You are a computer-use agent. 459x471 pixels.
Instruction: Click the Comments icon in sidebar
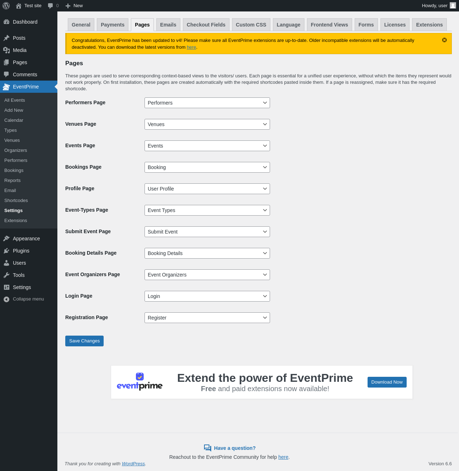point(6,75)
